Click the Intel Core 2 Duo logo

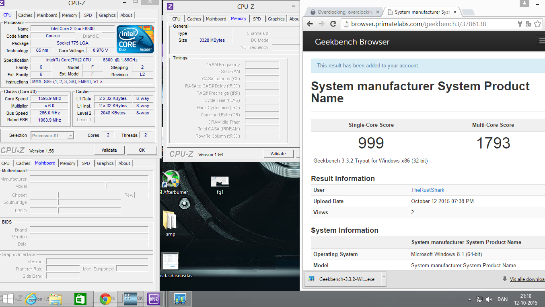point(136,39)
